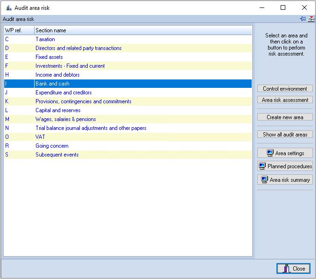Open Control environment

(285, 89)
